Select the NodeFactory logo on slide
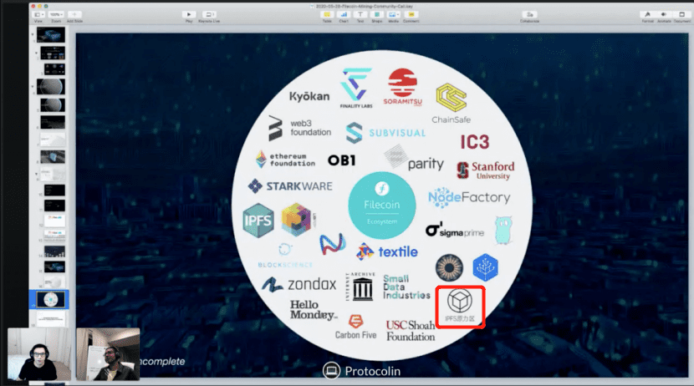 pos(469,197)
